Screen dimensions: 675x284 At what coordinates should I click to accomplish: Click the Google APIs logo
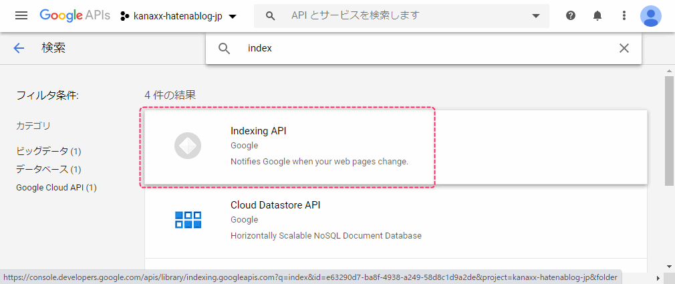point(75,16)
